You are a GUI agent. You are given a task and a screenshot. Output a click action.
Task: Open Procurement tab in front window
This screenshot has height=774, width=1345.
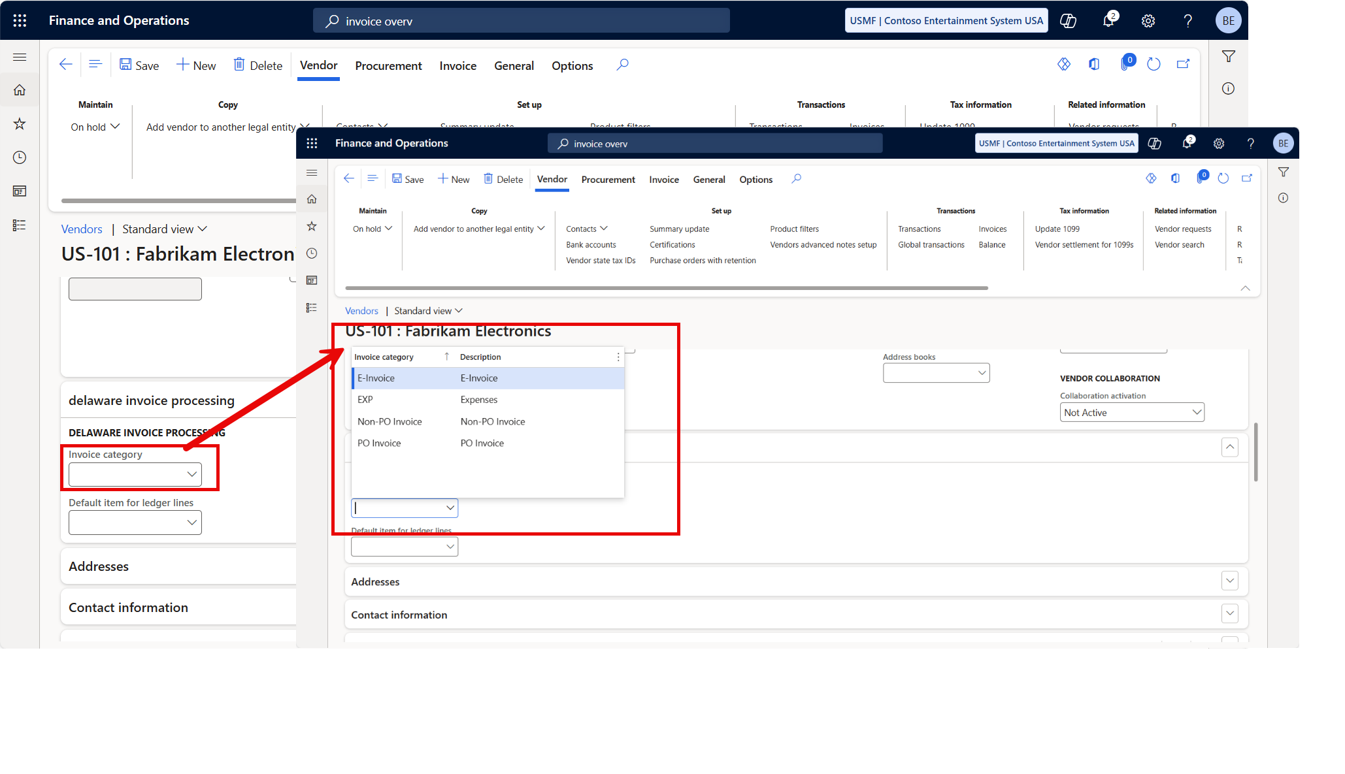[x=608, y=180]
